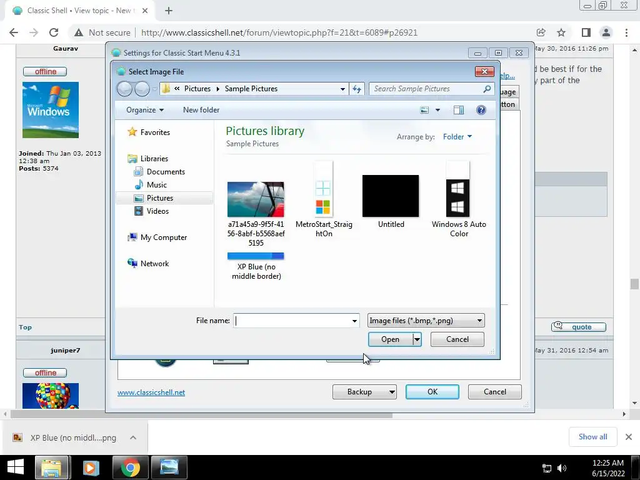Select Windows 8 Auto Color image

tap(458, 200)
